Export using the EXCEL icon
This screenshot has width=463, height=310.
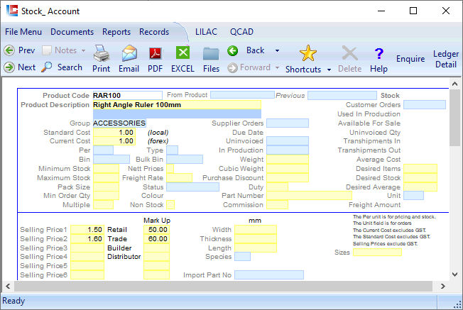point(183,53)
